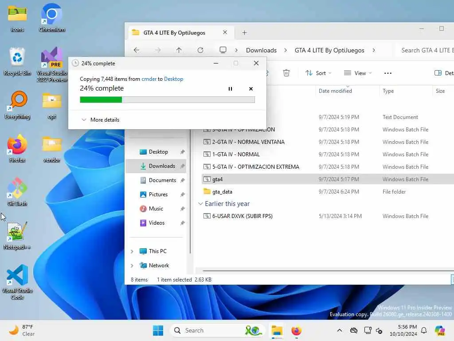Viewport: 454px width, 341px height.
Task: Open the notifications bell icon
Action: coord(424,330)
